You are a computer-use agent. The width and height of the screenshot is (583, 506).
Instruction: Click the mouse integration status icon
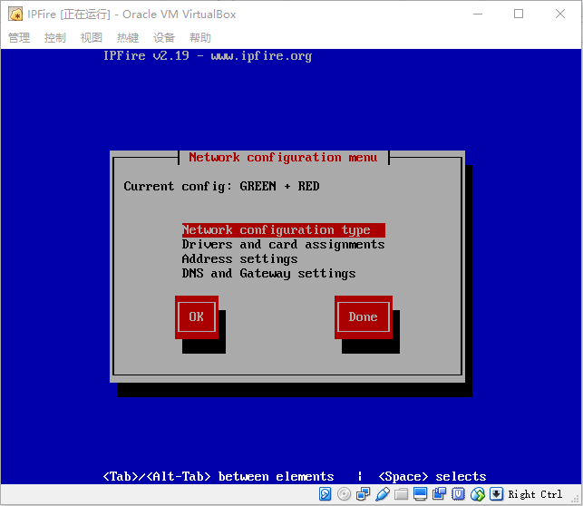pos(478,494)
